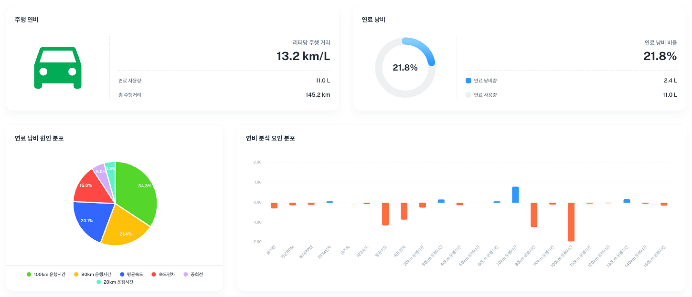The height and width of the screenshot is (297, 692).
Task: Toggle the 속도편차 pie legend entry
Action: [x=163, y=275]
